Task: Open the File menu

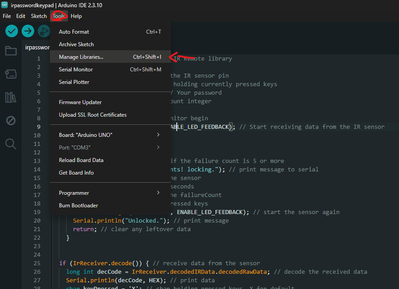Action: pos(7,16)
